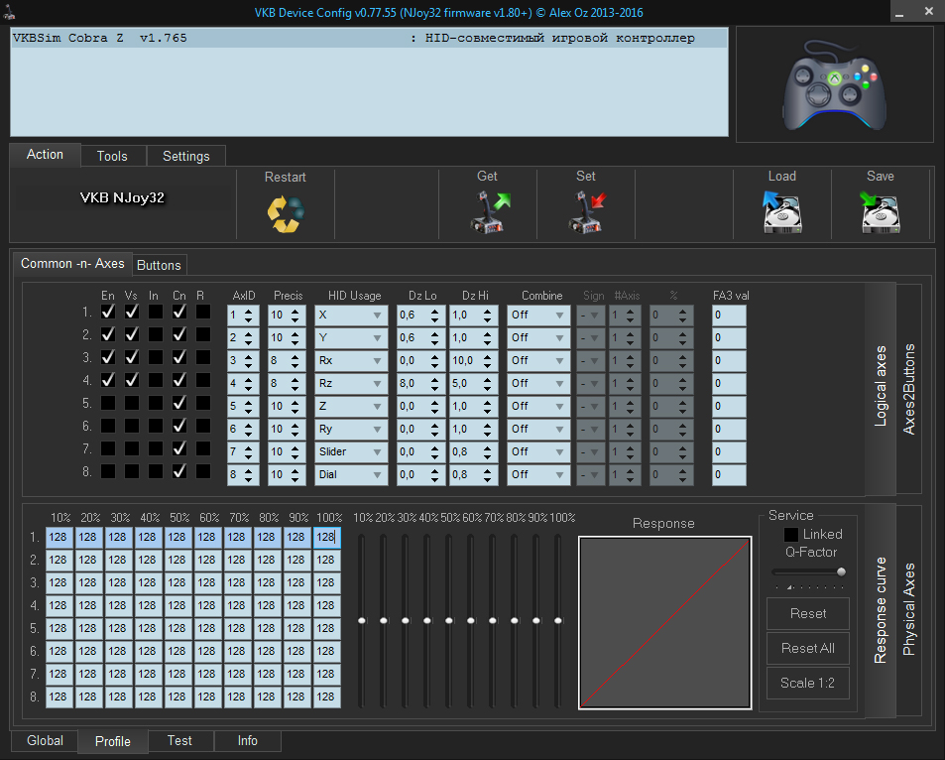Viewport: 945px width, 760px height.
Task: Enable Vs checkbox for axis 8
Action: [x=131, y=471]
